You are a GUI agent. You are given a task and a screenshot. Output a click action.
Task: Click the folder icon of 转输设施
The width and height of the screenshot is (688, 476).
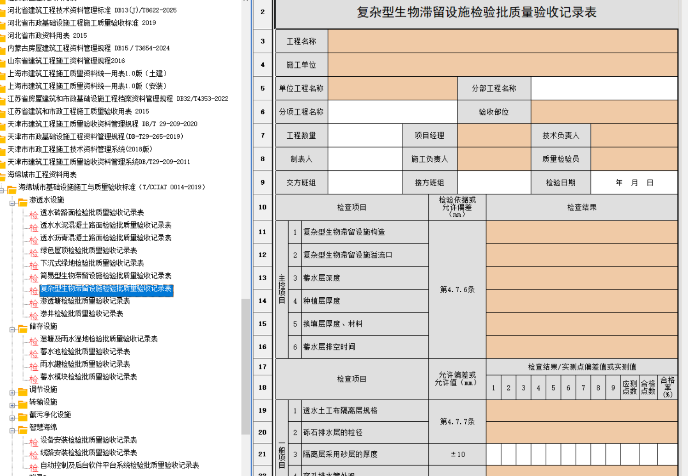point(23,404)
